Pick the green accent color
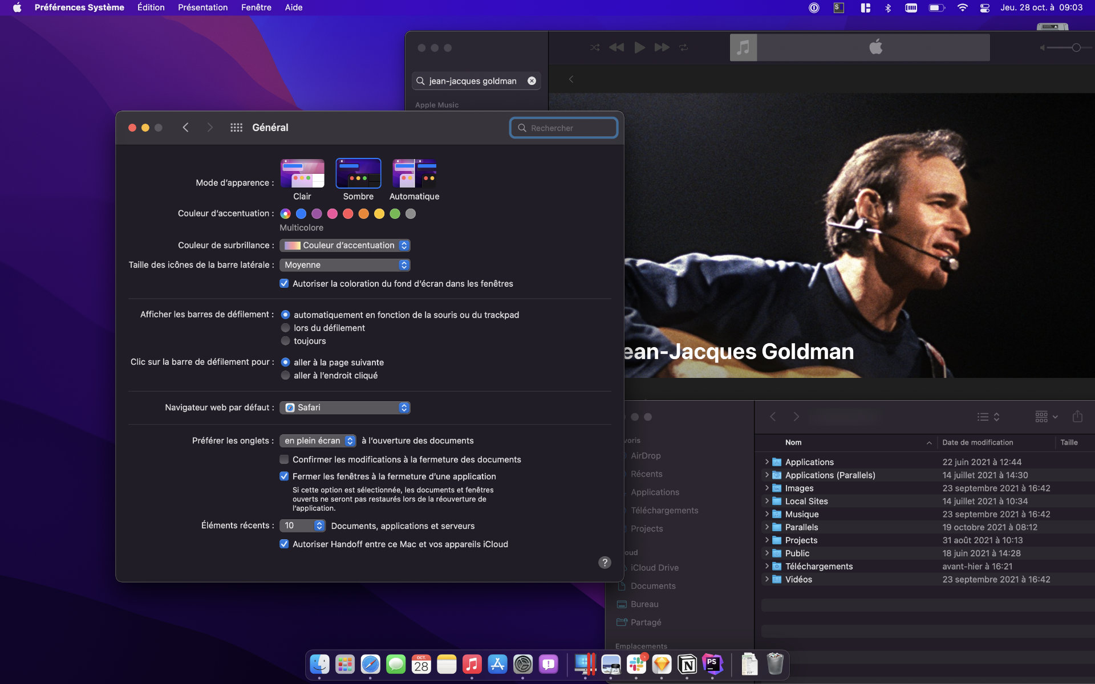This screenshot has height=684, width=1095. tap(395, 214)
